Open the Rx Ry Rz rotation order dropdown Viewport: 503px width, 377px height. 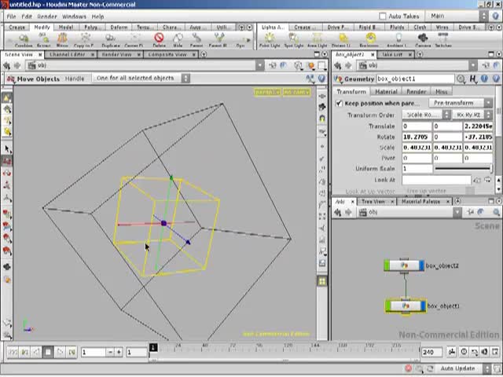coord(472,115)
